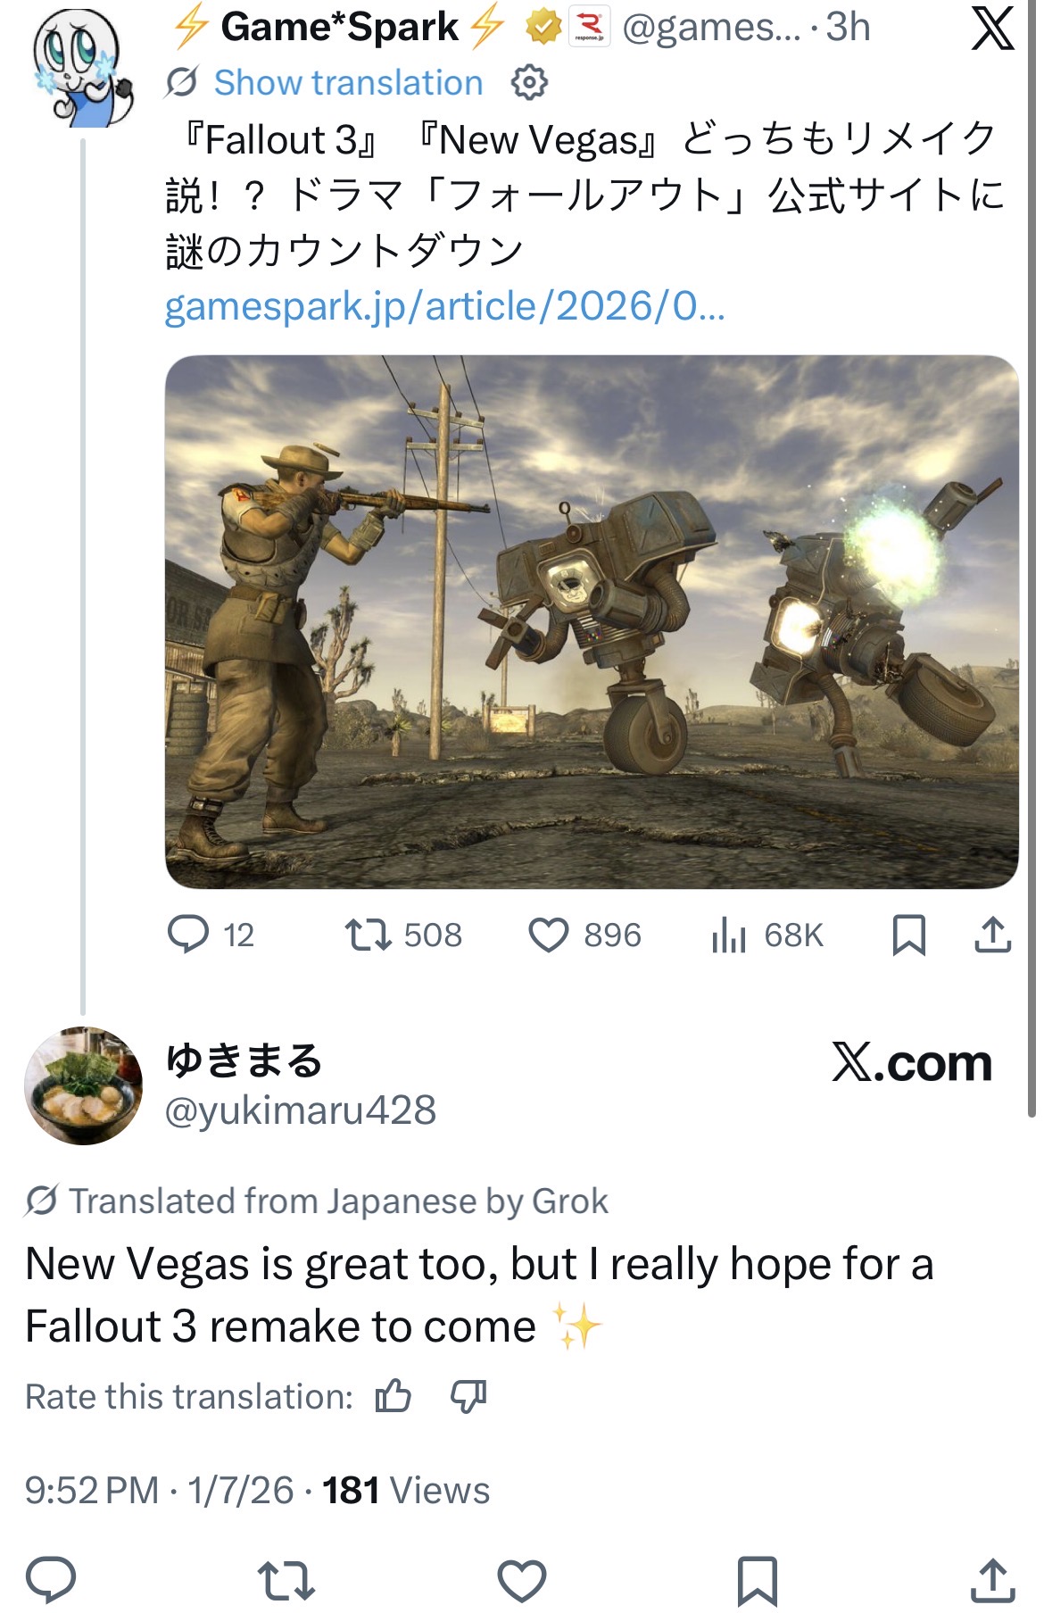
Task: Open the Game*Spark profile avatar
Action: [x=82, y=69]
